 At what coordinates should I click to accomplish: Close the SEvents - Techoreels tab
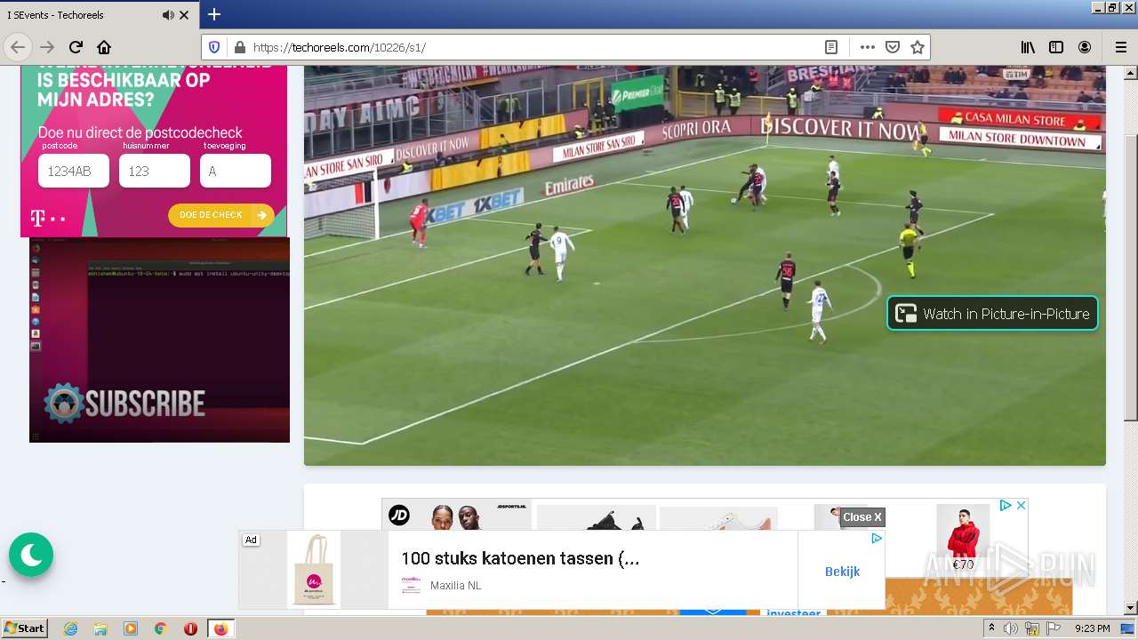(184, 15)
